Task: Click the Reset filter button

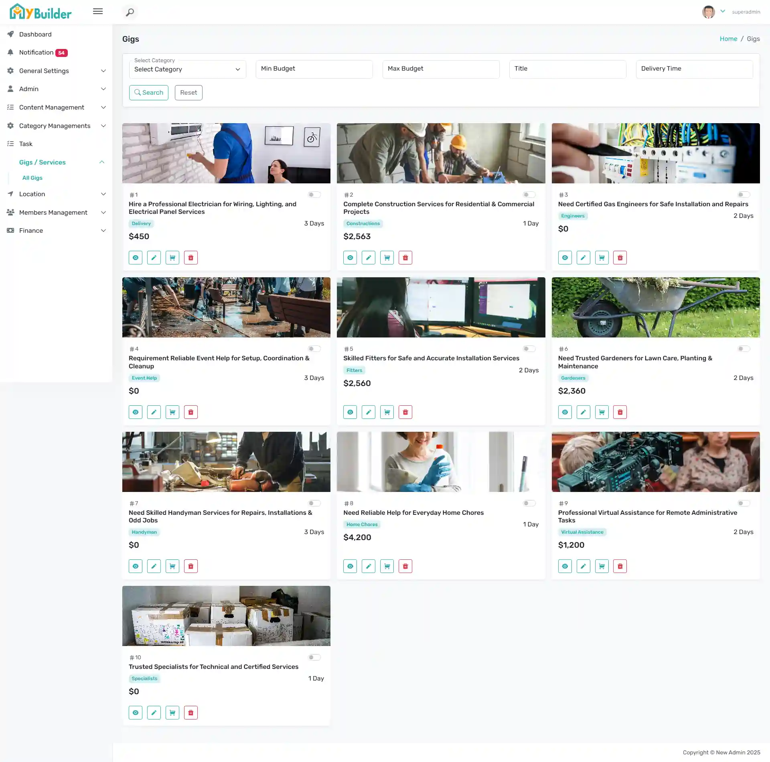Action: tap(188, 93)
